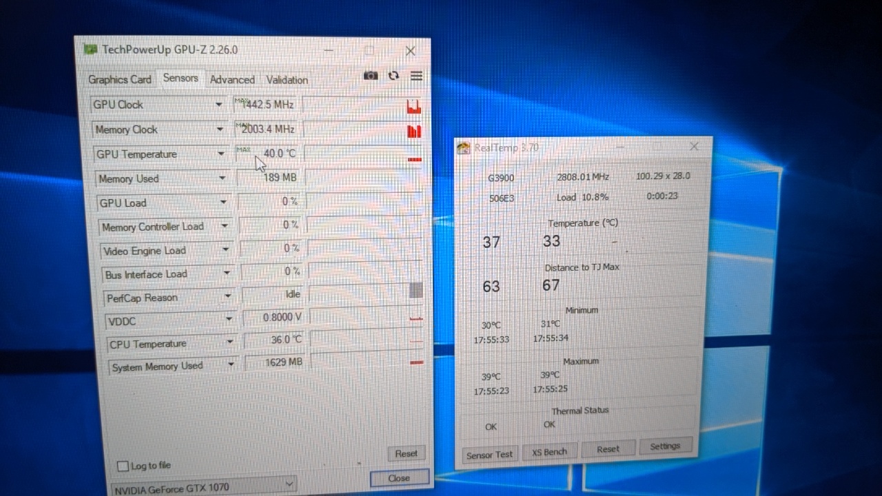Click the core temperature 37 in RealTemp
882x496 pixels.
point(491,242)
